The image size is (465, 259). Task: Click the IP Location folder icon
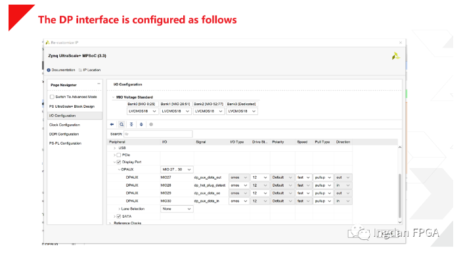[x=80, y=70]
